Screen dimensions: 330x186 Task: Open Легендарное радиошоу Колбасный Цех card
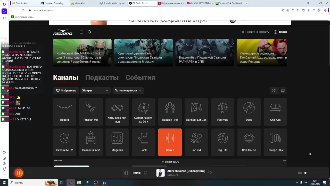(262, 52)
